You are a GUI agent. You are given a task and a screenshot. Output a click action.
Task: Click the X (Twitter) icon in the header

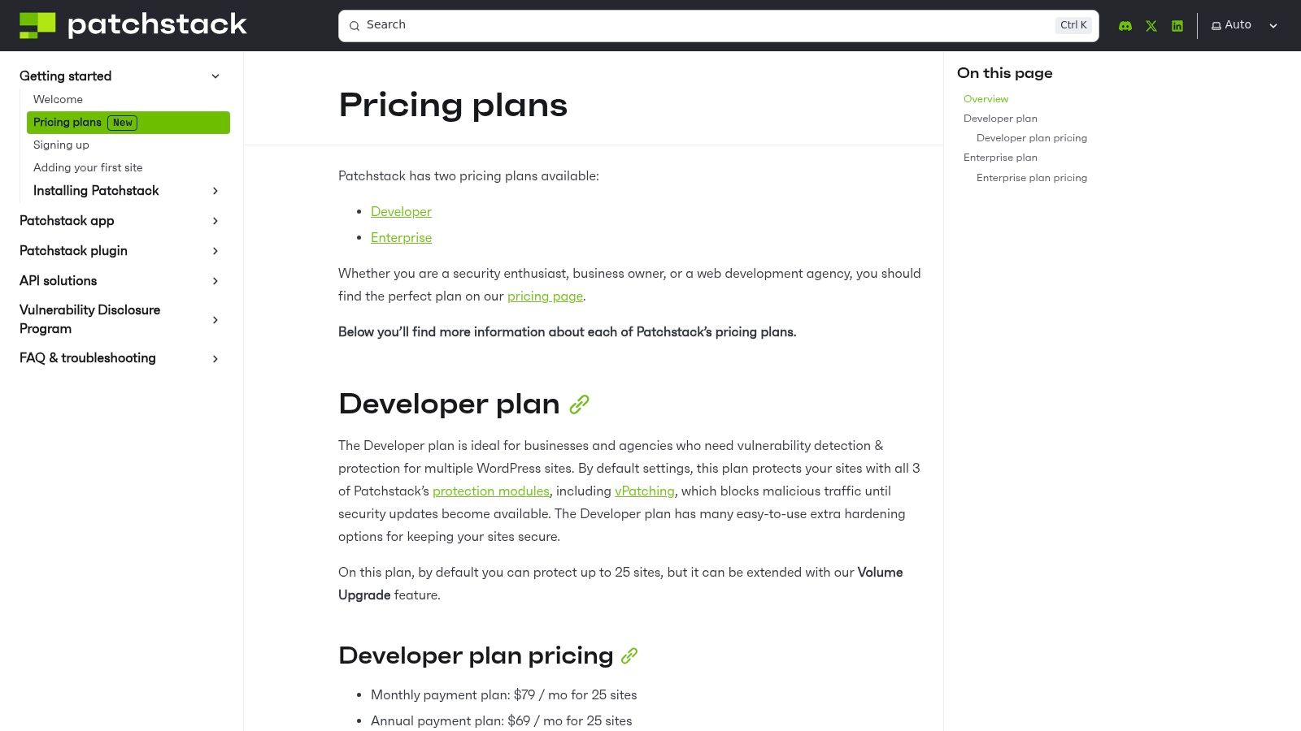click(1151, 25)
